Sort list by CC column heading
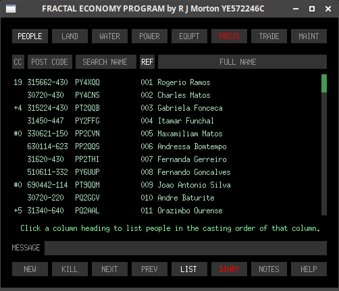 point(18,62)
